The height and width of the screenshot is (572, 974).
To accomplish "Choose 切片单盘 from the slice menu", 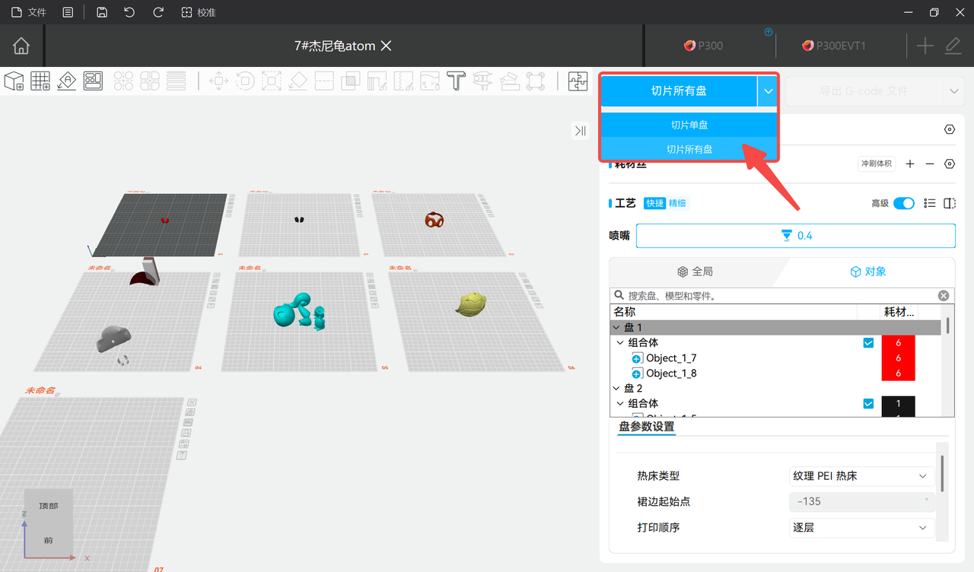I will 689,125.
